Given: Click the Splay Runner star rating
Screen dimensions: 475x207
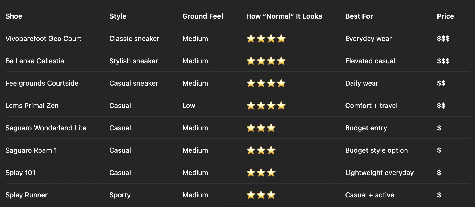Looking at the screenshot, I should 261,195.
